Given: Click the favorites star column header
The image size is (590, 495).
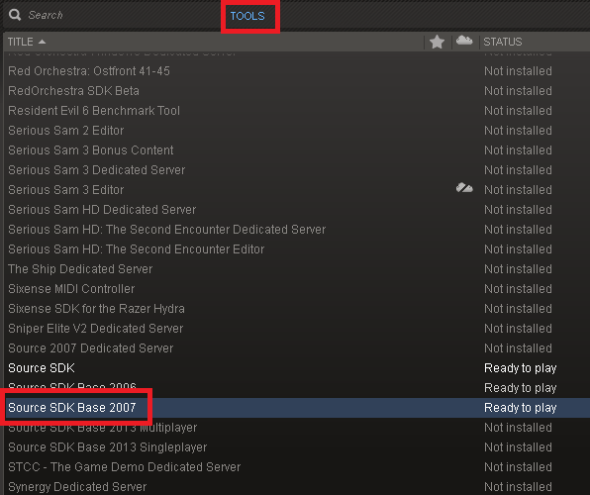Looking at the screenshot, I should [x=437, y=42].
